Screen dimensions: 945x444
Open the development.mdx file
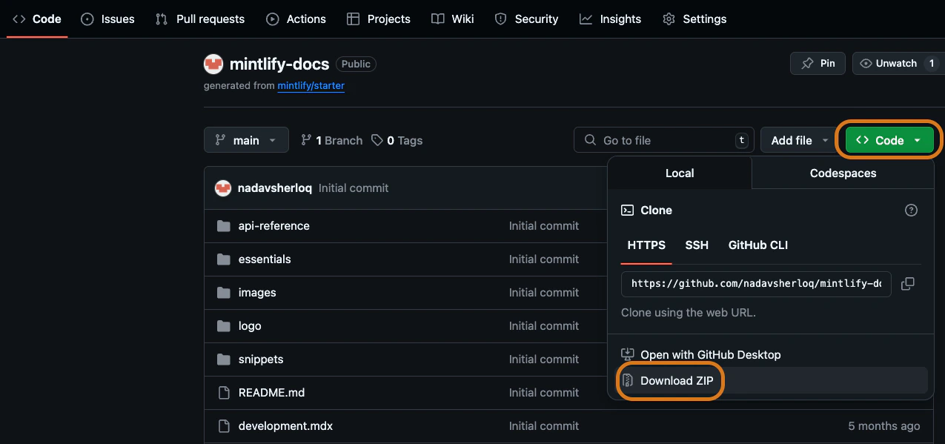click(x=285, y=426)
